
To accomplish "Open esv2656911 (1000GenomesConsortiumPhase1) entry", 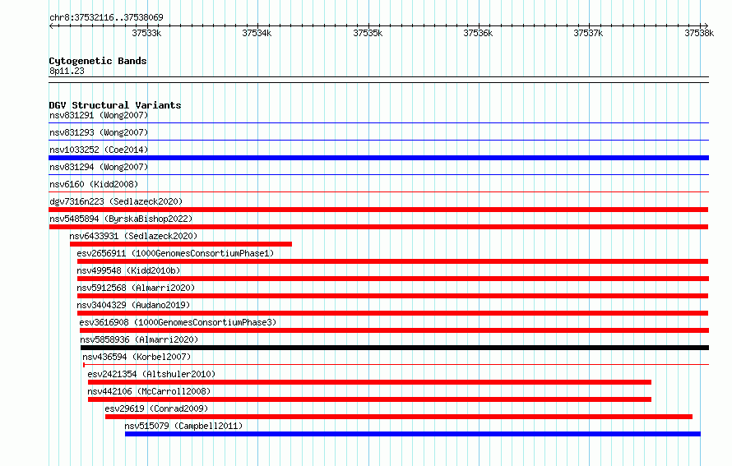I will coord(175,253).
